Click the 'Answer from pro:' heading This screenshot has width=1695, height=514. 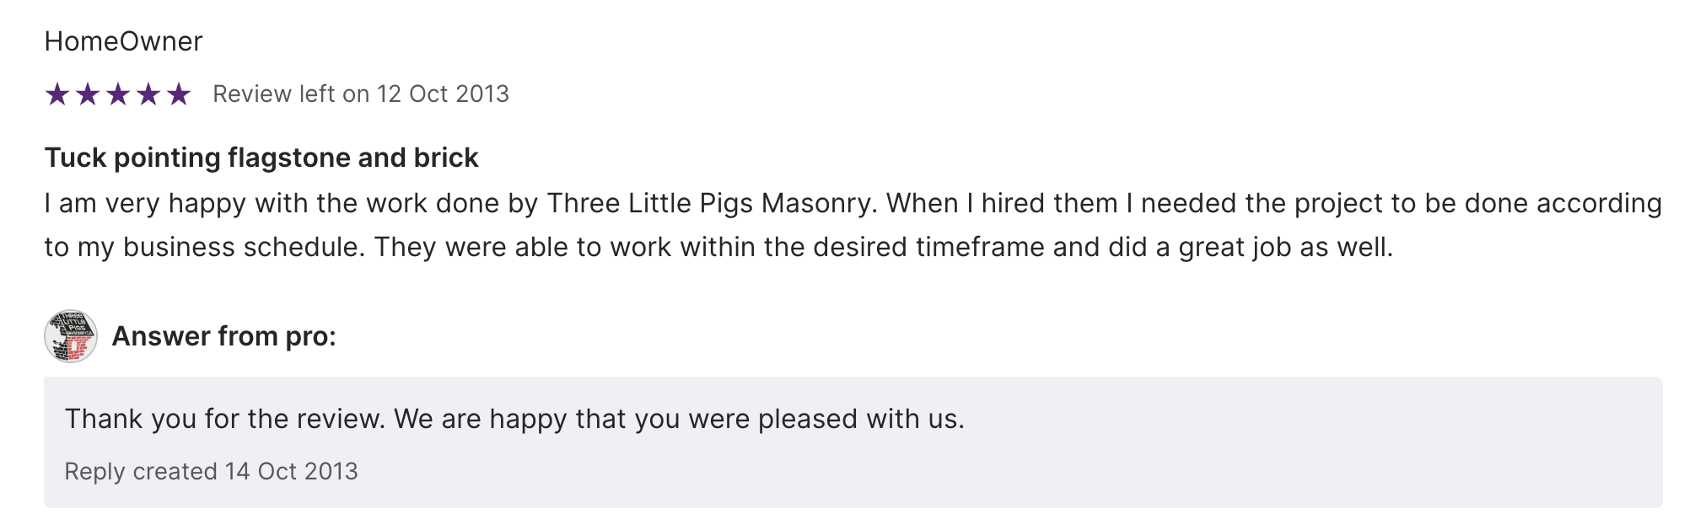[223, 336]
